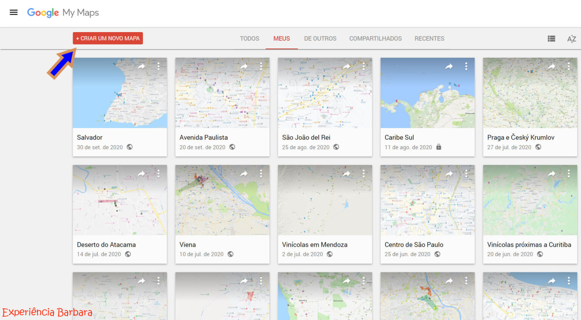
Task: Switch to the TODOS tab
Action: coord(249,39)
